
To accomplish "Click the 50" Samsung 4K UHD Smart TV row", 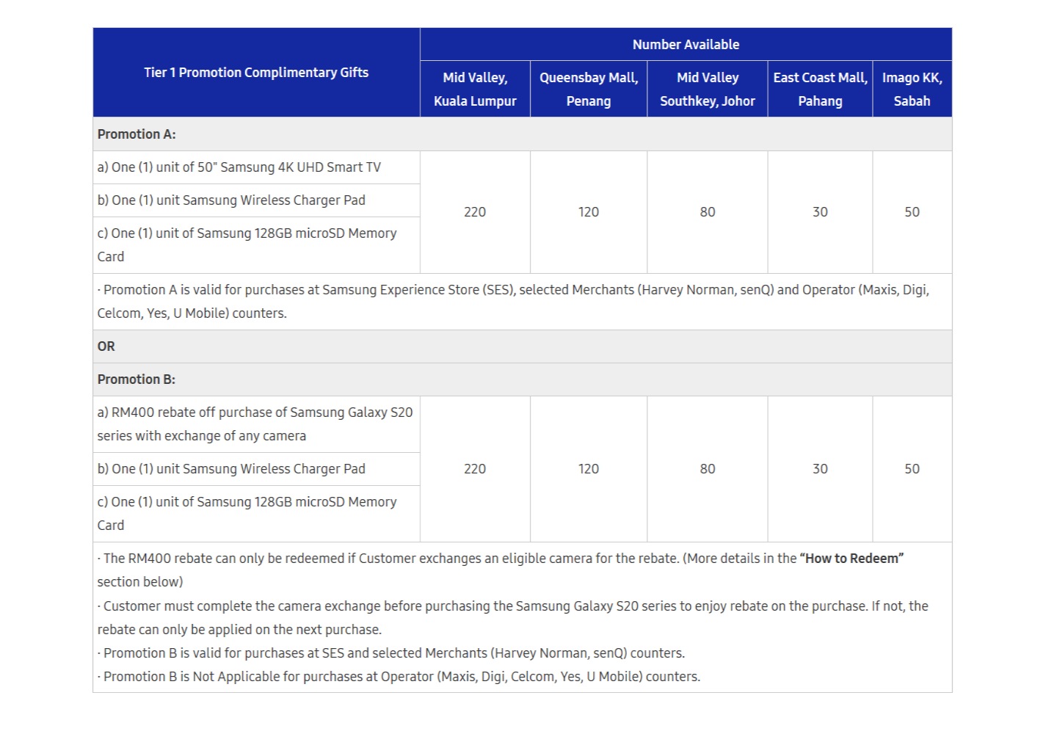I will click(x=256, y=167).
